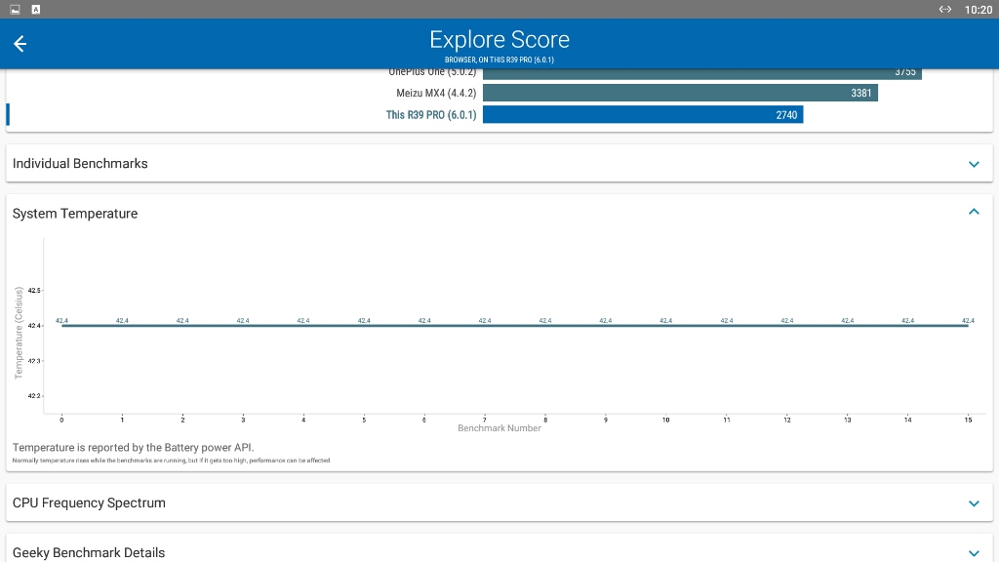The image size is (999, 562).
Task: Select the This R39 PRO score bar
Action: point(643,115)
